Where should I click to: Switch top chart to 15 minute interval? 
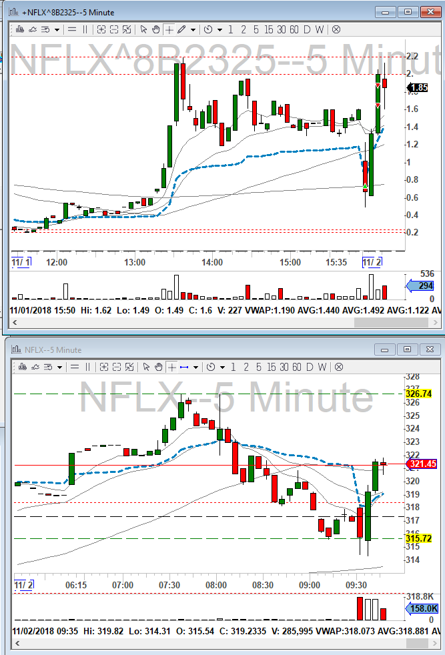[x=268, y=29]
